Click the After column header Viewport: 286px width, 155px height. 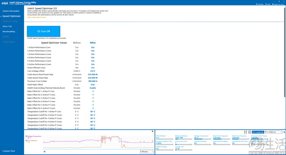tap(93, 43)
